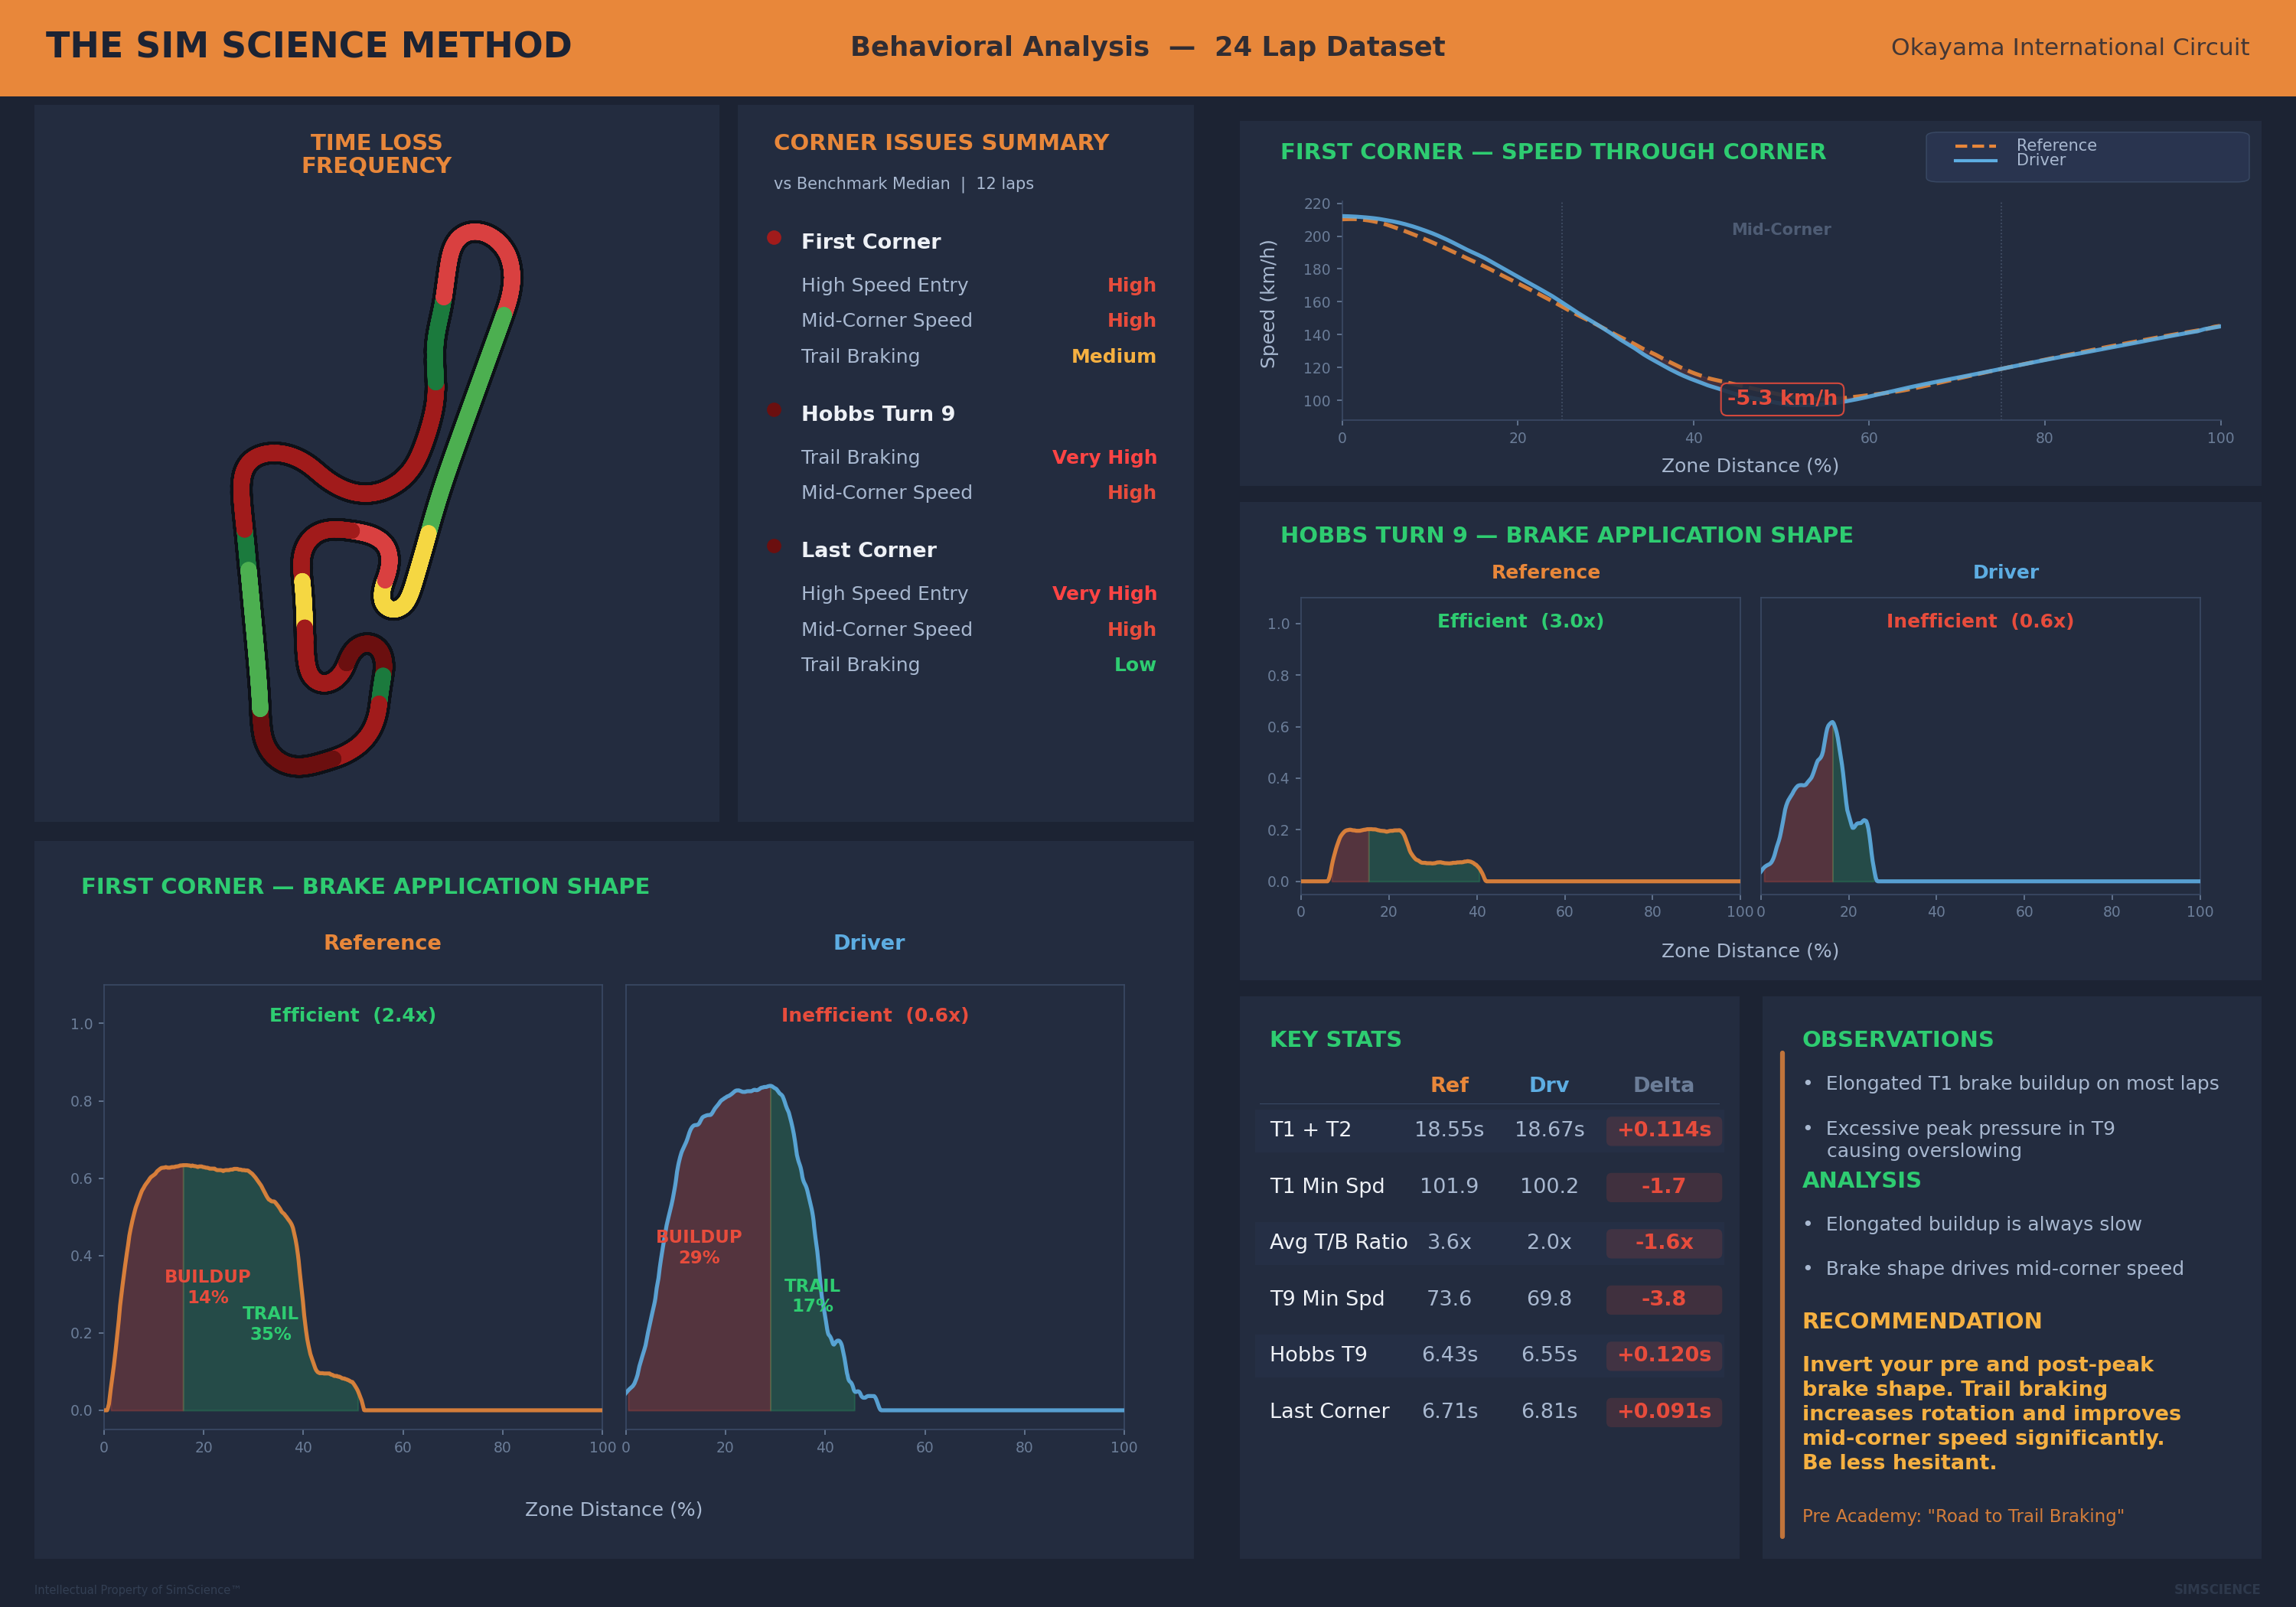Click the dark red dot beside Last Corner
This screenshot has height=1607, width=2296.
[x=774, y=546]
